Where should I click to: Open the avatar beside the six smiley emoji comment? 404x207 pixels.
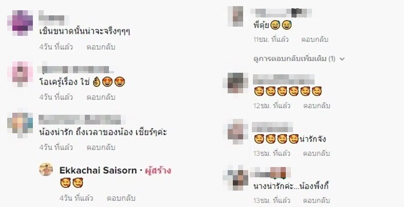(235, 82)
